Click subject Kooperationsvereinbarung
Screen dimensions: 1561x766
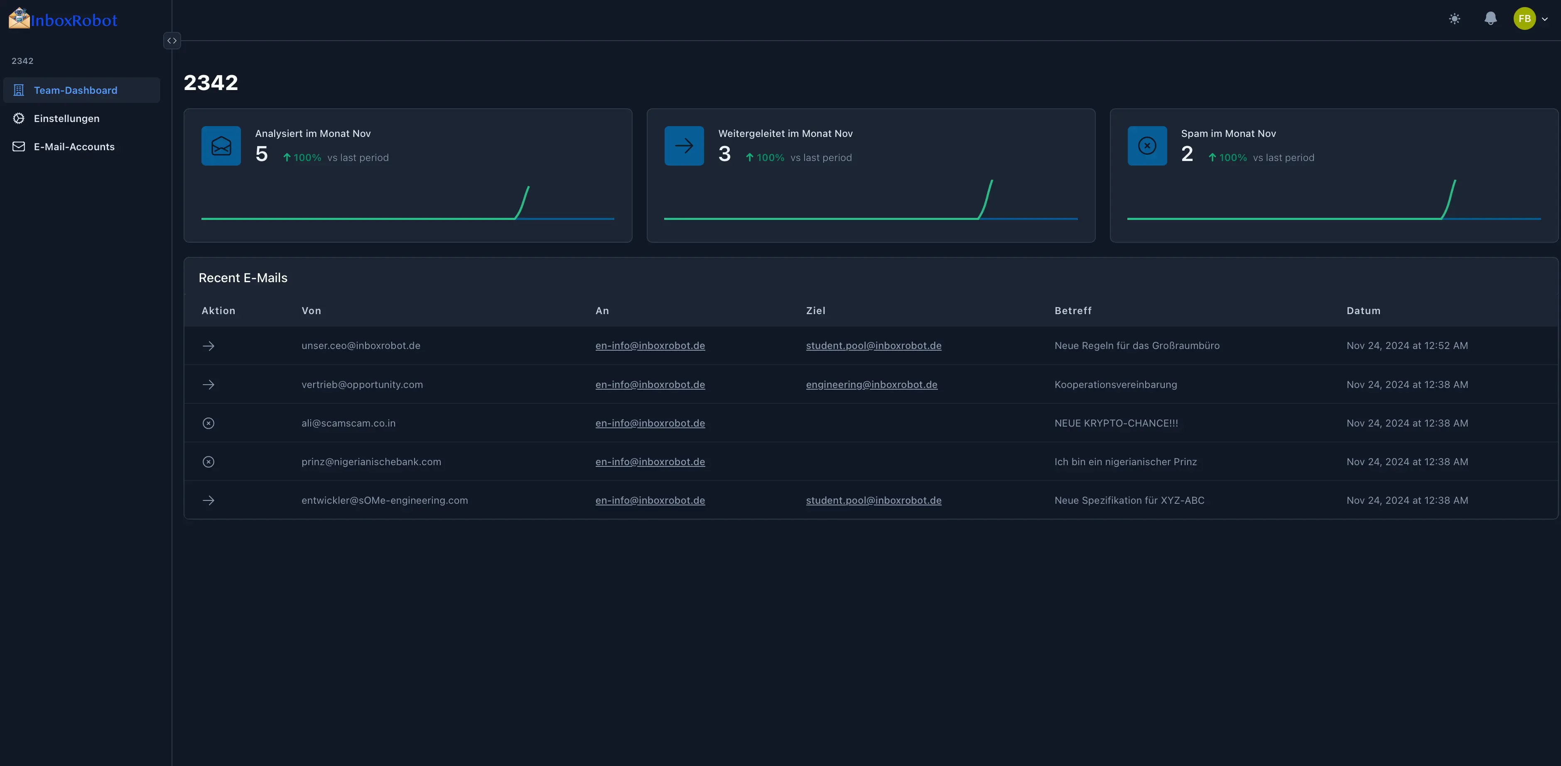point(1116,385)
